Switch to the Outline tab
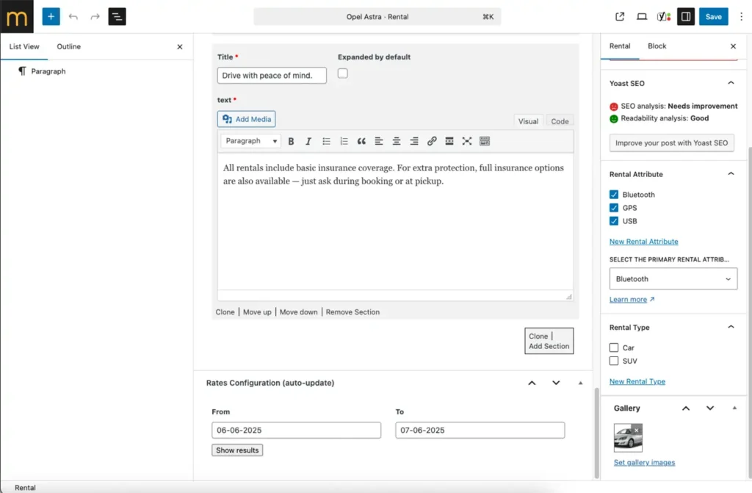This screenshot has width=752, height=493. click(x=69, y=46)
